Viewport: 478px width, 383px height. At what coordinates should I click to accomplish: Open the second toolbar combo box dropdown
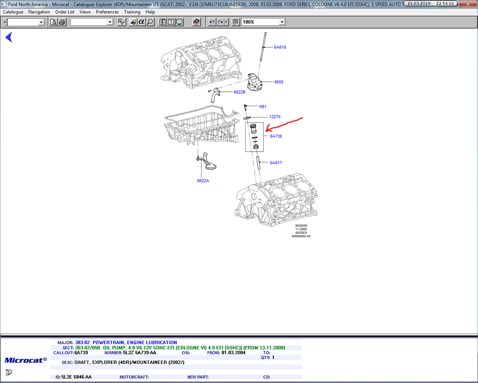(110, 23)
